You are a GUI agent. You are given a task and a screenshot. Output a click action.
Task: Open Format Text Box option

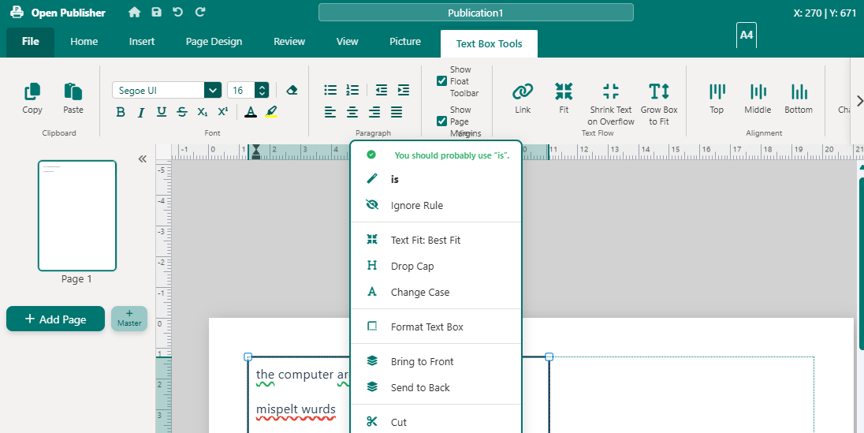[436, 327]
